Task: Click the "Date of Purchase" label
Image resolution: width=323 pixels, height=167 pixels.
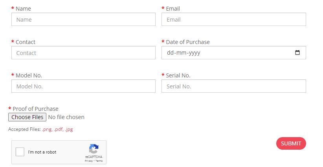Action: click(x=188, y=42)
